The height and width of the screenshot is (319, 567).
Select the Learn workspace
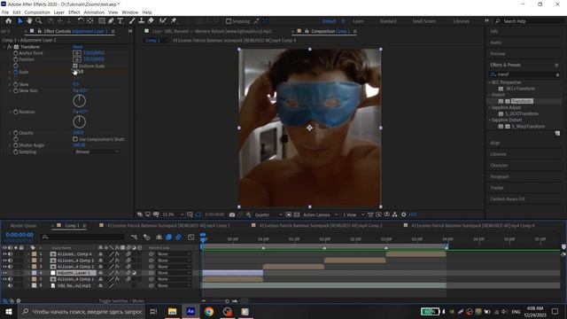click(358, 21)
